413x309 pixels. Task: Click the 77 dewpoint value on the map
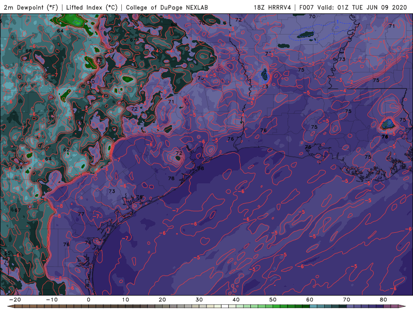(x=81, y=214)
